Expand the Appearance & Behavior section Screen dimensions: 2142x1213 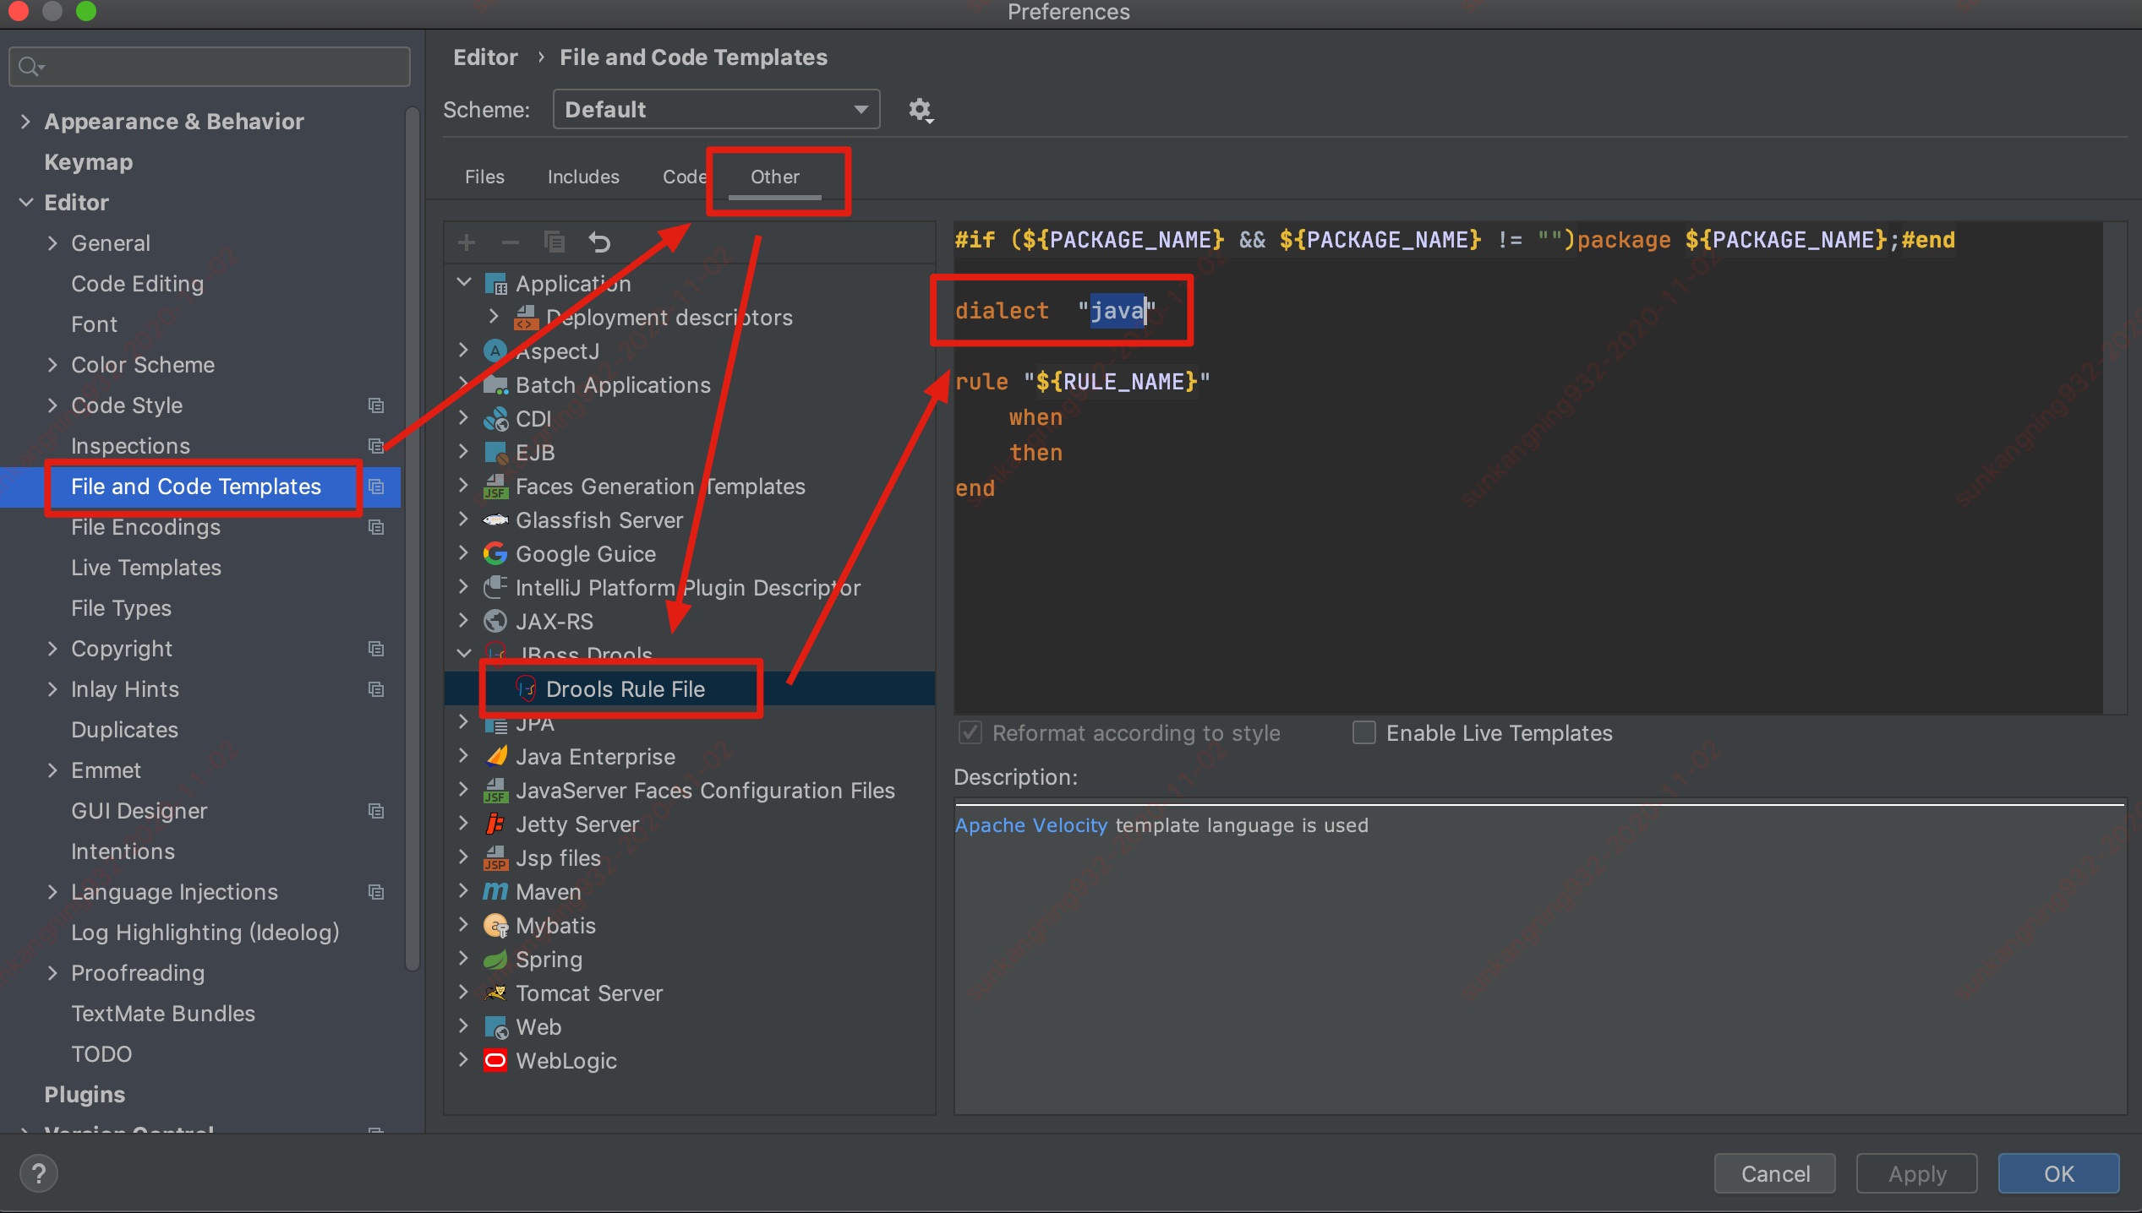coord(25,122)
